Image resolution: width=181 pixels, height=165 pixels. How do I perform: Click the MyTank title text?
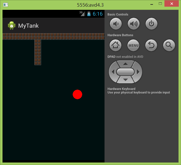coord(28,26)
